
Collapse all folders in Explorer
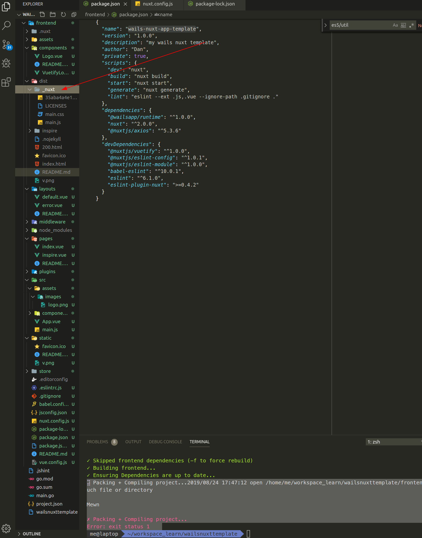coord(74,14)
